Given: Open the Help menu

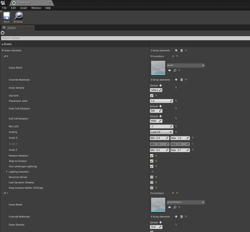Looking at the screenshot, I should (48, 8).
